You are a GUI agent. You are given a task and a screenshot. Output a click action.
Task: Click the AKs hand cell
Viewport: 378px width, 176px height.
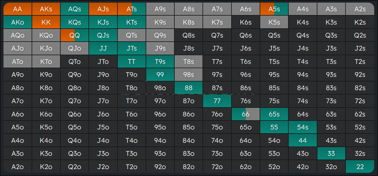pos(46,9)
